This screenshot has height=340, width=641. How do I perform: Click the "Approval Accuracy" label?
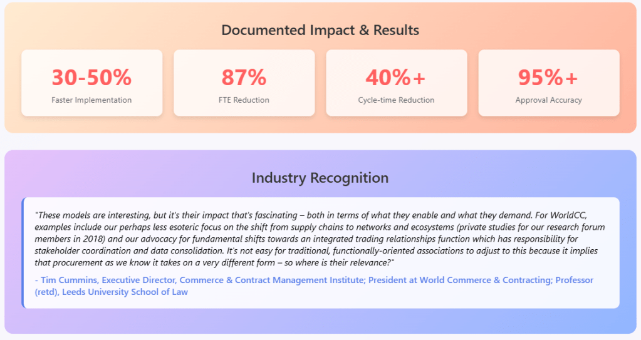548,100
